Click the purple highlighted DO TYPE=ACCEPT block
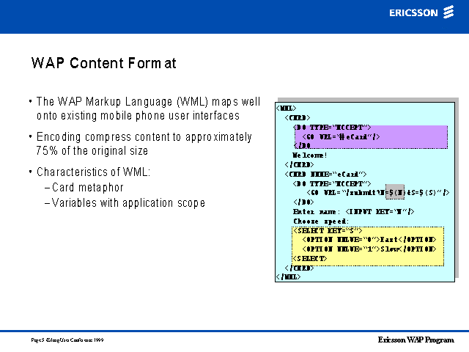Viewport: 469px width, 352px height. point(371,137)
